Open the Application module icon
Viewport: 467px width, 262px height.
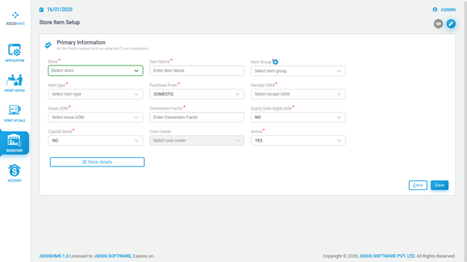coord(14,51)
